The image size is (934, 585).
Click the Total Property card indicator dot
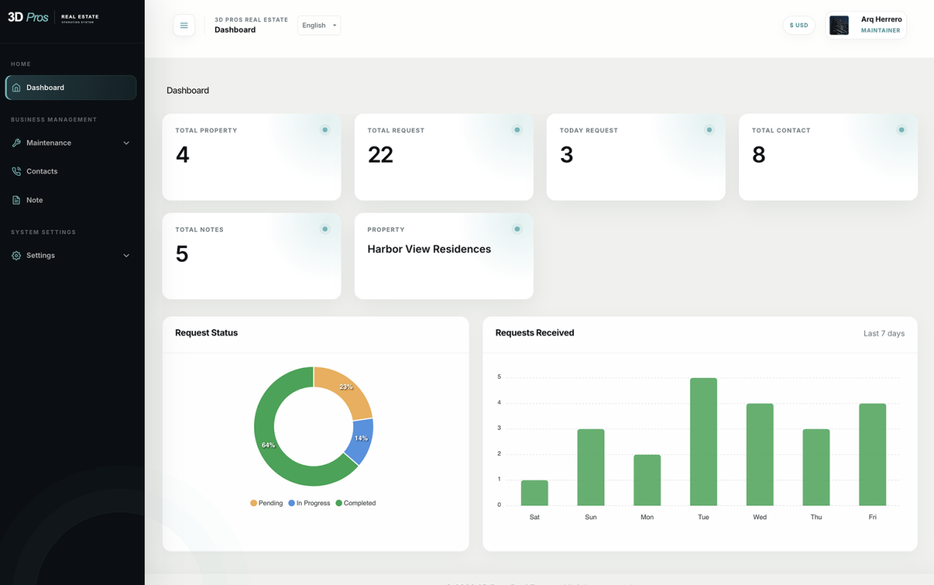point(325,130)
